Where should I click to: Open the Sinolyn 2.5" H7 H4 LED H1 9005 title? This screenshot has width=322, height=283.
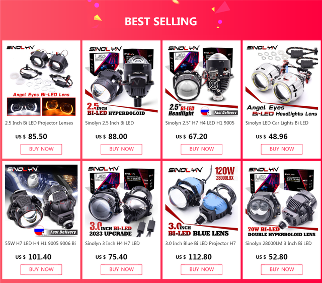click(200, 123)
